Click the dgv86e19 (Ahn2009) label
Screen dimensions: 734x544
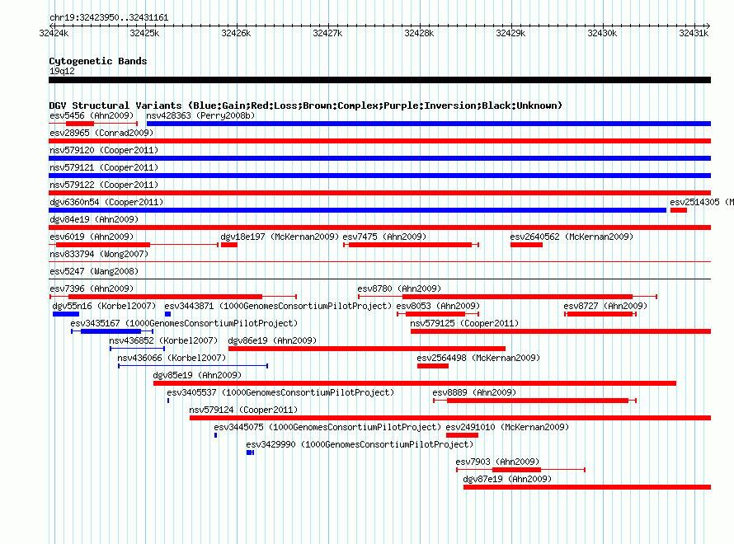coord(272,340)
